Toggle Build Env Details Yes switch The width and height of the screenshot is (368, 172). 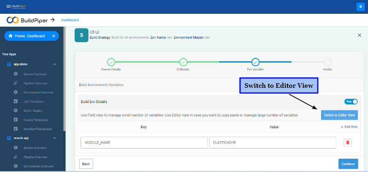pos(351,102)
